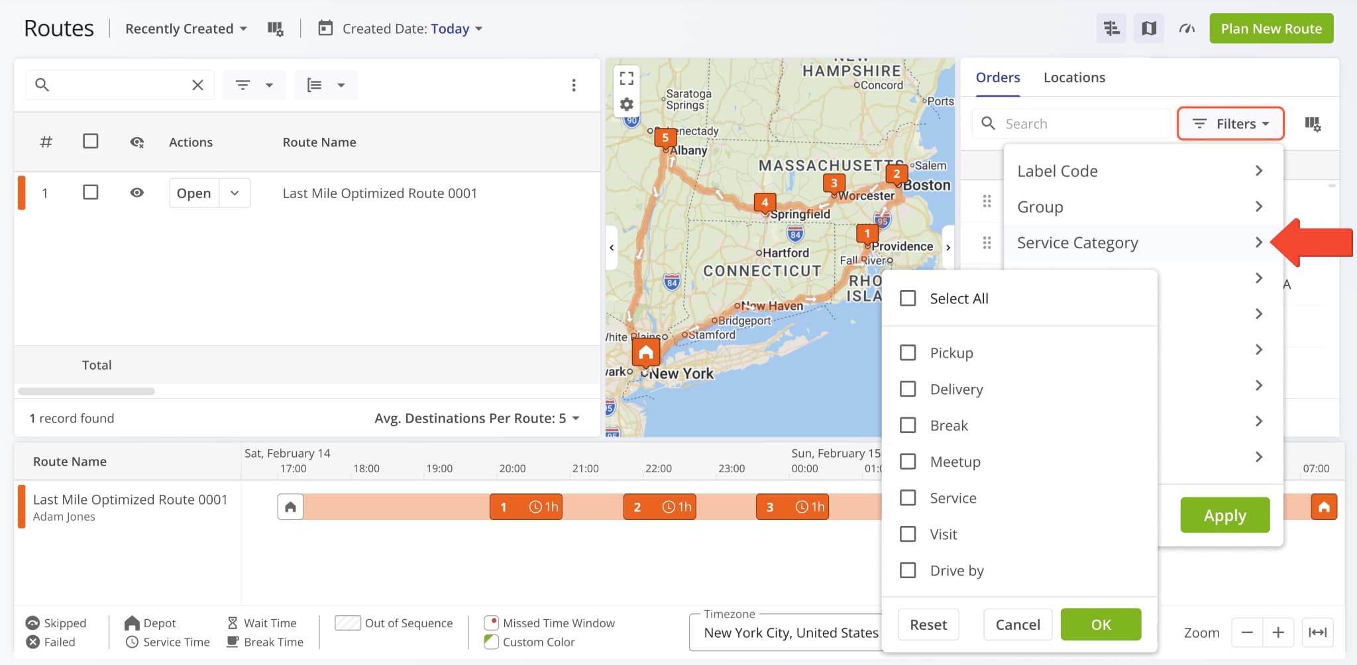Click the speedometer dashboard icon
The height and width of the screenshot is (665, 1357).
point(1186,28)
